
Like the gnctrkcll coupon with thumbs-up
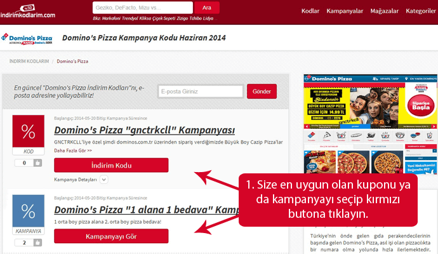[38, 163]
